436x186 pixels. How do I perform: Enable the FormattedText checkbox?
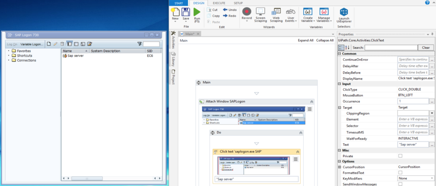[400, 173]
